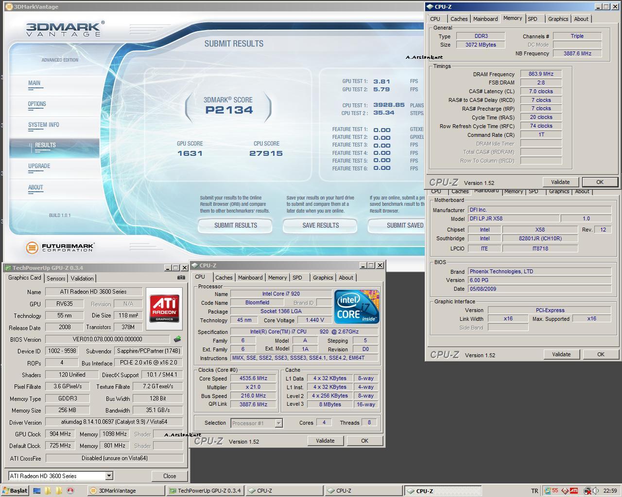The image size is (622, 497).
Task: Click the GPU Clock value 904 MHz
Action: (60, 434)
